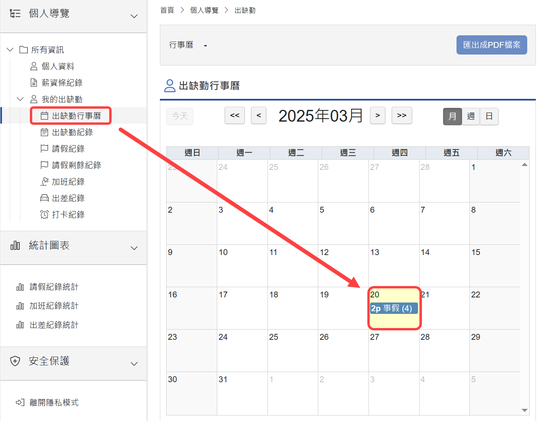Click the document icon beside 薪資條紀錄
The height and width of the screenshot is (421, 550).
pos(34,83)
